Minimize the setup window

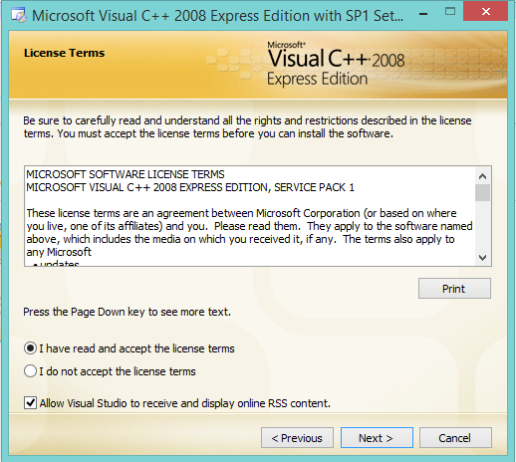tap(423, 14)
